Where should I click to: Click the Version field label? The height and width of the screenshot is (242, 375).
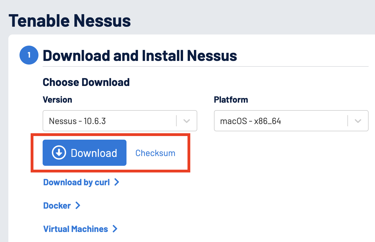click(x=57, y=100)
